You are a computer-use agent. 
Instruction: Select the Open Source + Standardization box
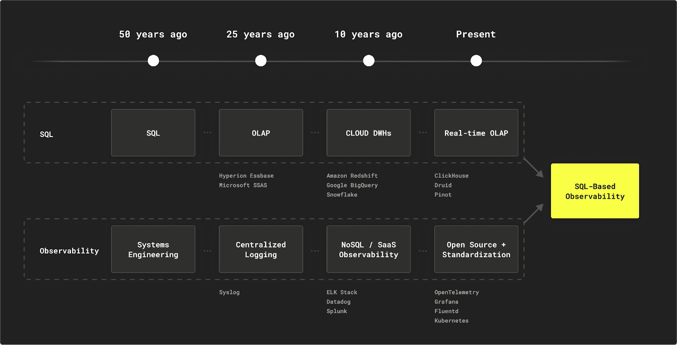pos(476,249)
